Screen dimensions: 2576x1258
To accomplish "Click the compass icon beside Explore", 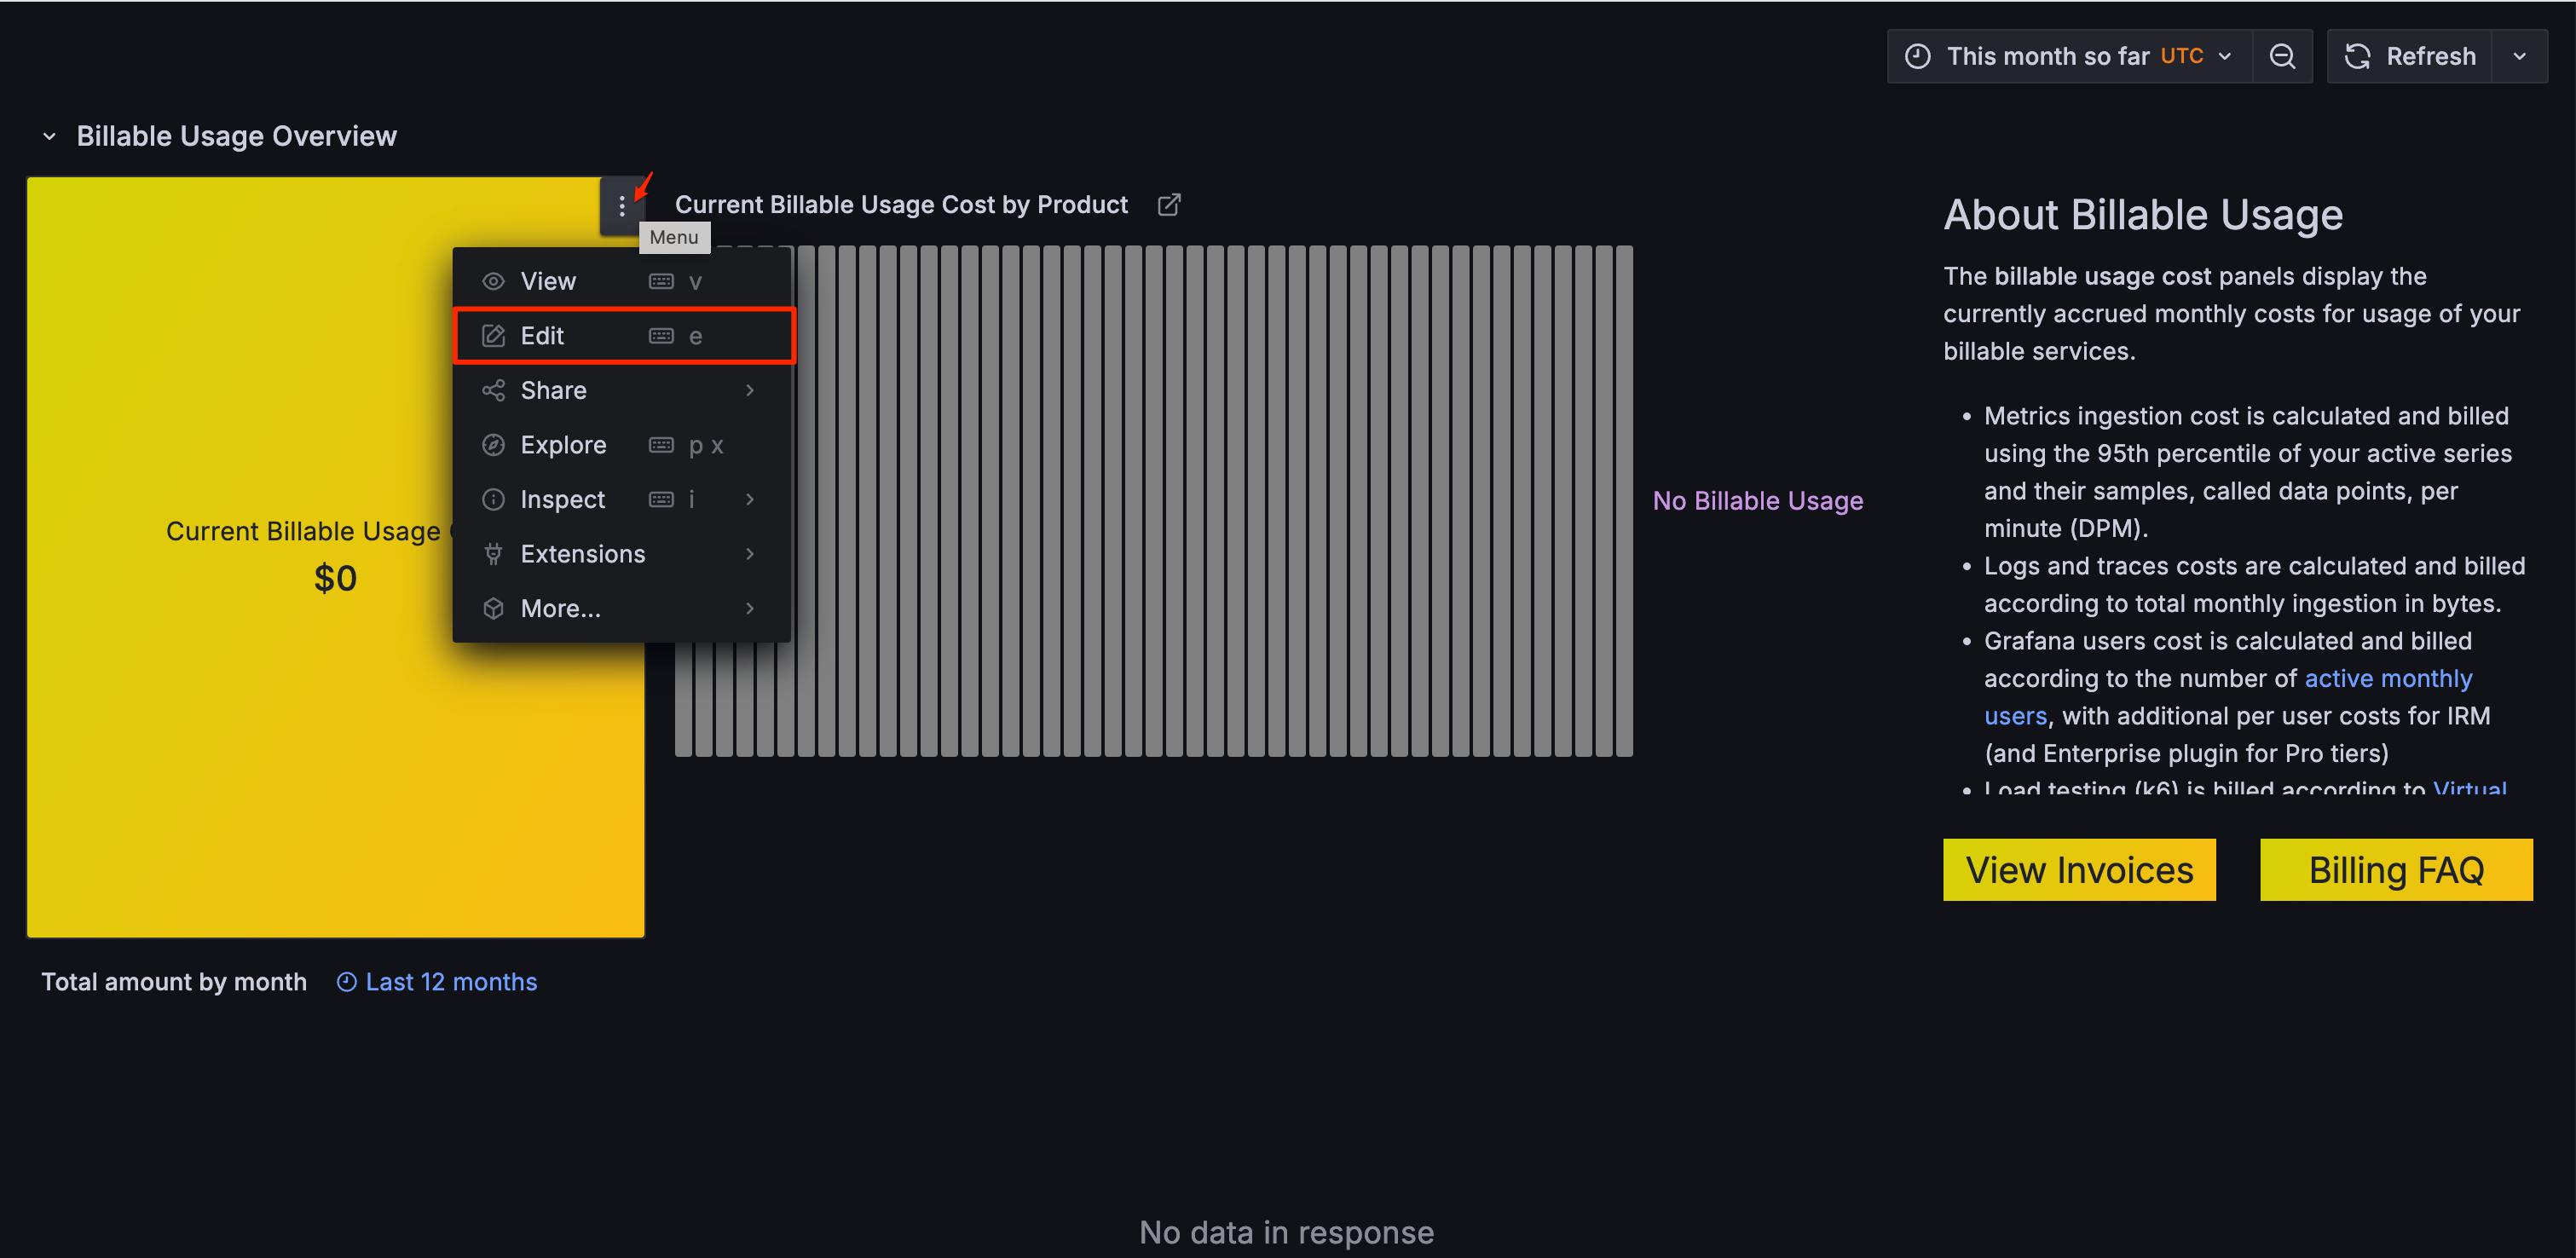I will 493,445.
